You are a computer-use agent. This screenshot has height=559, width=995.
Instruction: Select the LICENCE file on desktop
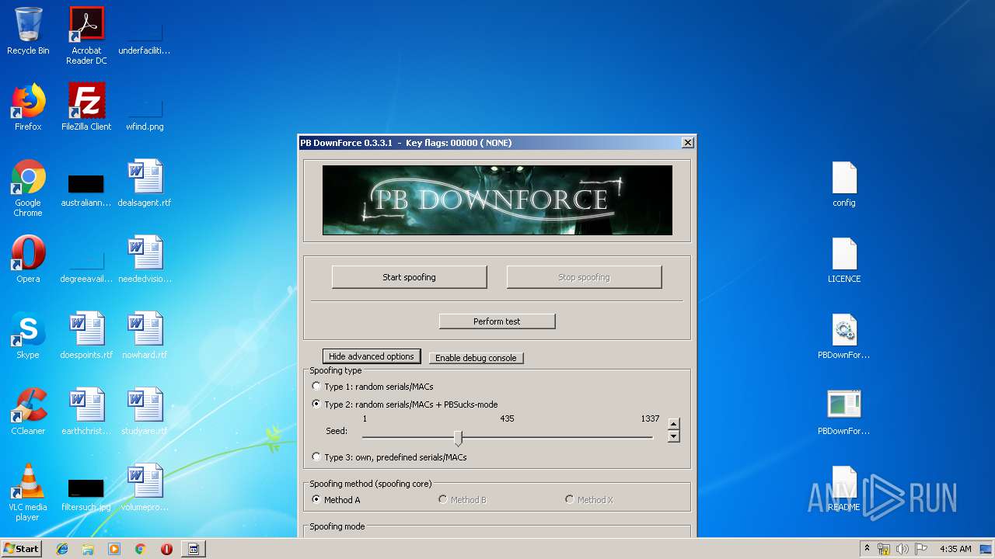844,259
